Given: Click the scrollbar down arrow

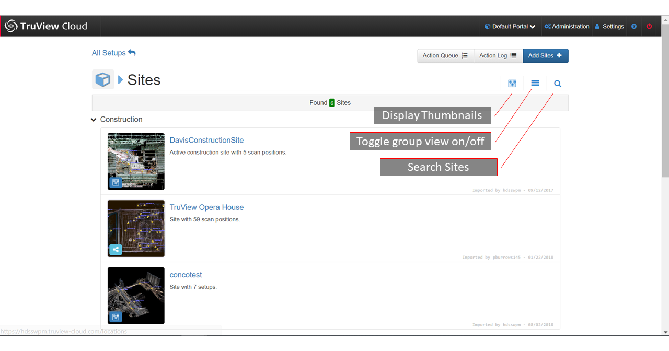Looking at the screenshot, I should [665, 332].
